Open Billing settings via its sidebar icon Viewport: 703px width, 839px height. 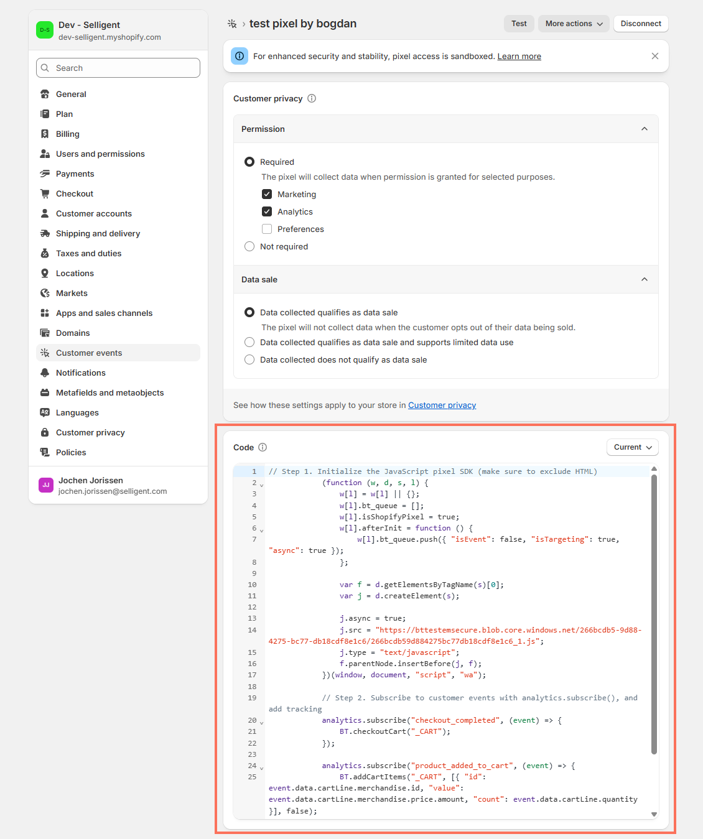click(x=45, y=134)
